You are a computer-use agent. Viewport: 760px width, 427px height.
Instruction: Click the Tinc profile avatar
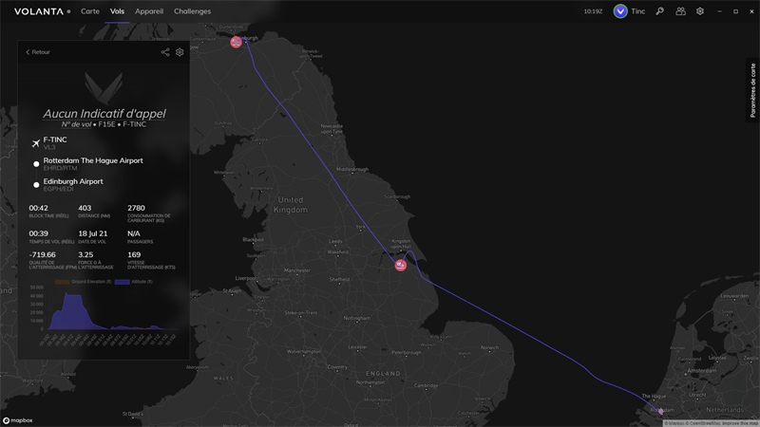pos(620,11)
